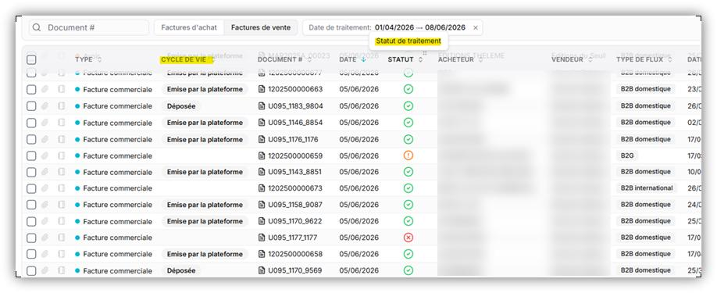
Task: Switch to the Factures d'achat tab
Action: coord(189,27)
